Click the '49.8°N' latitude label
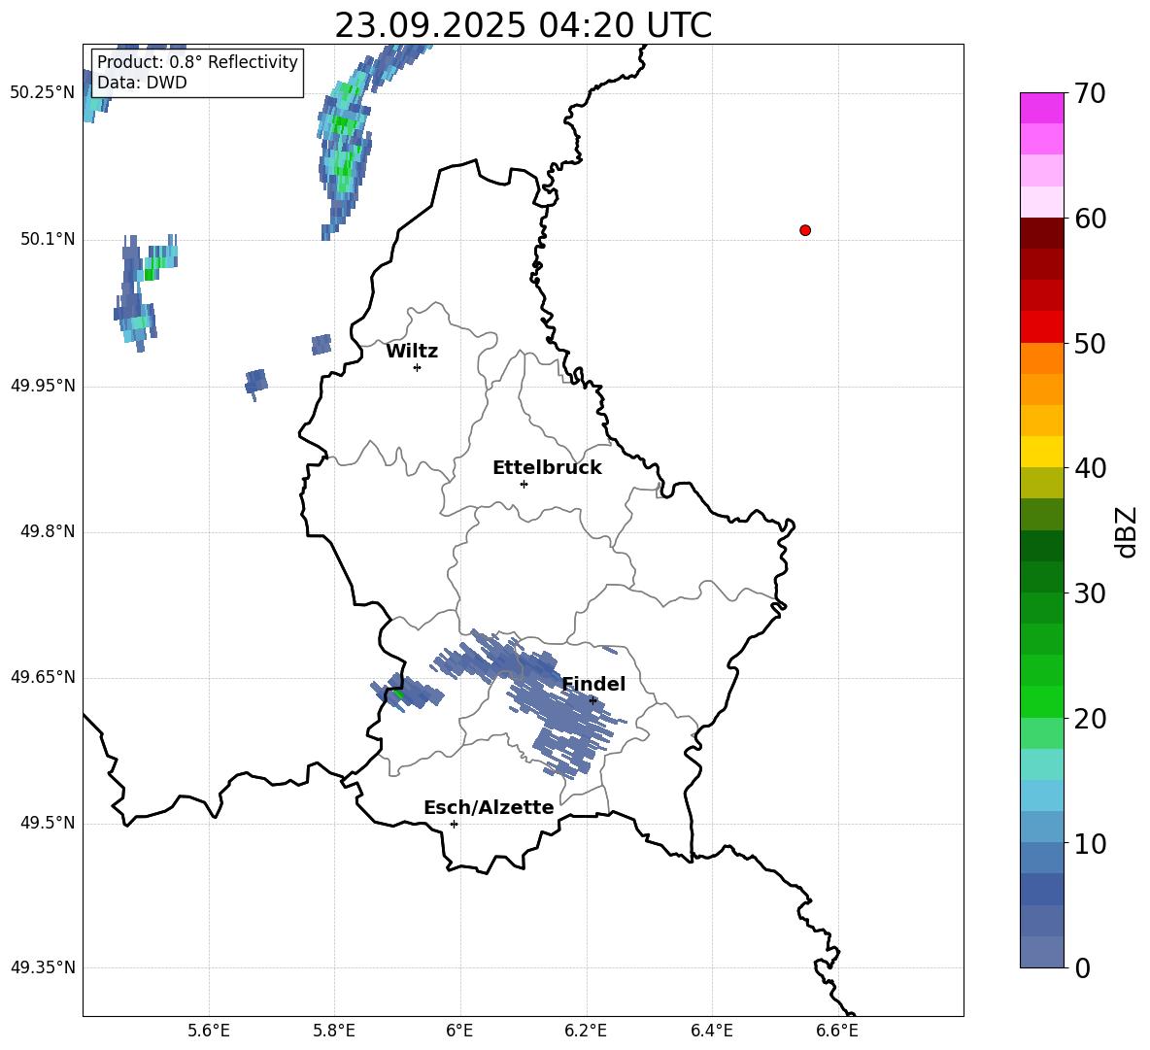The width and height of the screenshot is (1150, 1050). coord(47,531)
